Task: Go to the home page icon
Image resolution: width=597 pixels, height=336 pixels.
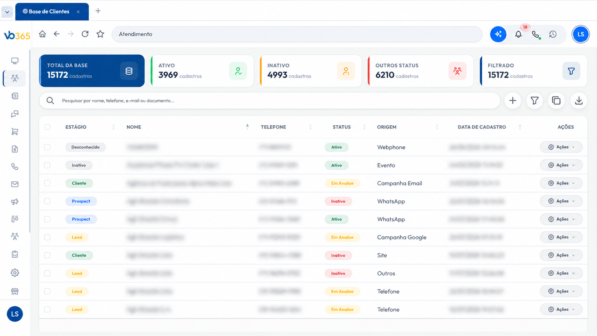Action: tap(42, 34)
